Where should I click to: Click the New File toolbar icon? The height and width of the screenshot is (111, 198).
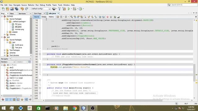point(3,9)
